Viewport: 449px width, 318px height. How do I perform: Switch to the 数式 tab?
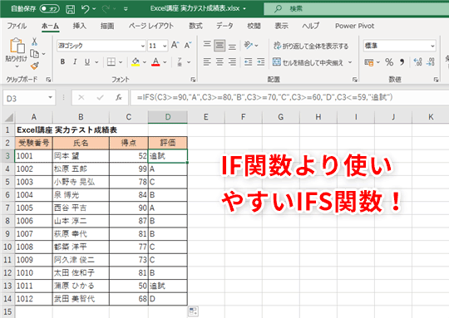(195, 26)
